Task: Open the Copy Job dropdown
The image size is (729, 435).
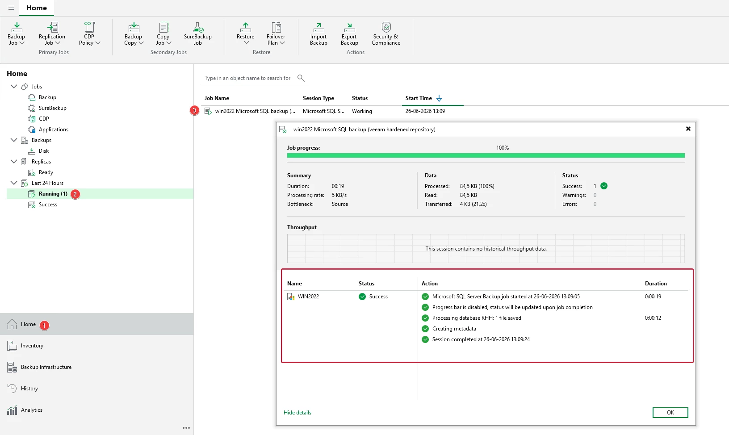Action: pos(163,33)
